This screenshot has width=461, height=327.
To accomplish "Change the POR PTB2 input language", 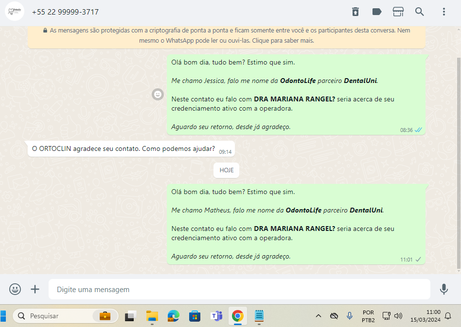I will click(368, 316).
